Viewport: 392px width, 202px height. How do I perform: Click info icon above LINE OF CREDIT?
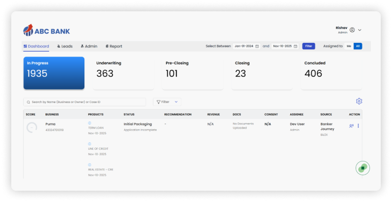(90, 144)
